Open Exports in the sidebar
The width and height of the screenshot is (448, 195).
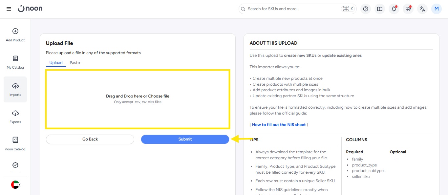pyautogui.click(x=15, y=117)
